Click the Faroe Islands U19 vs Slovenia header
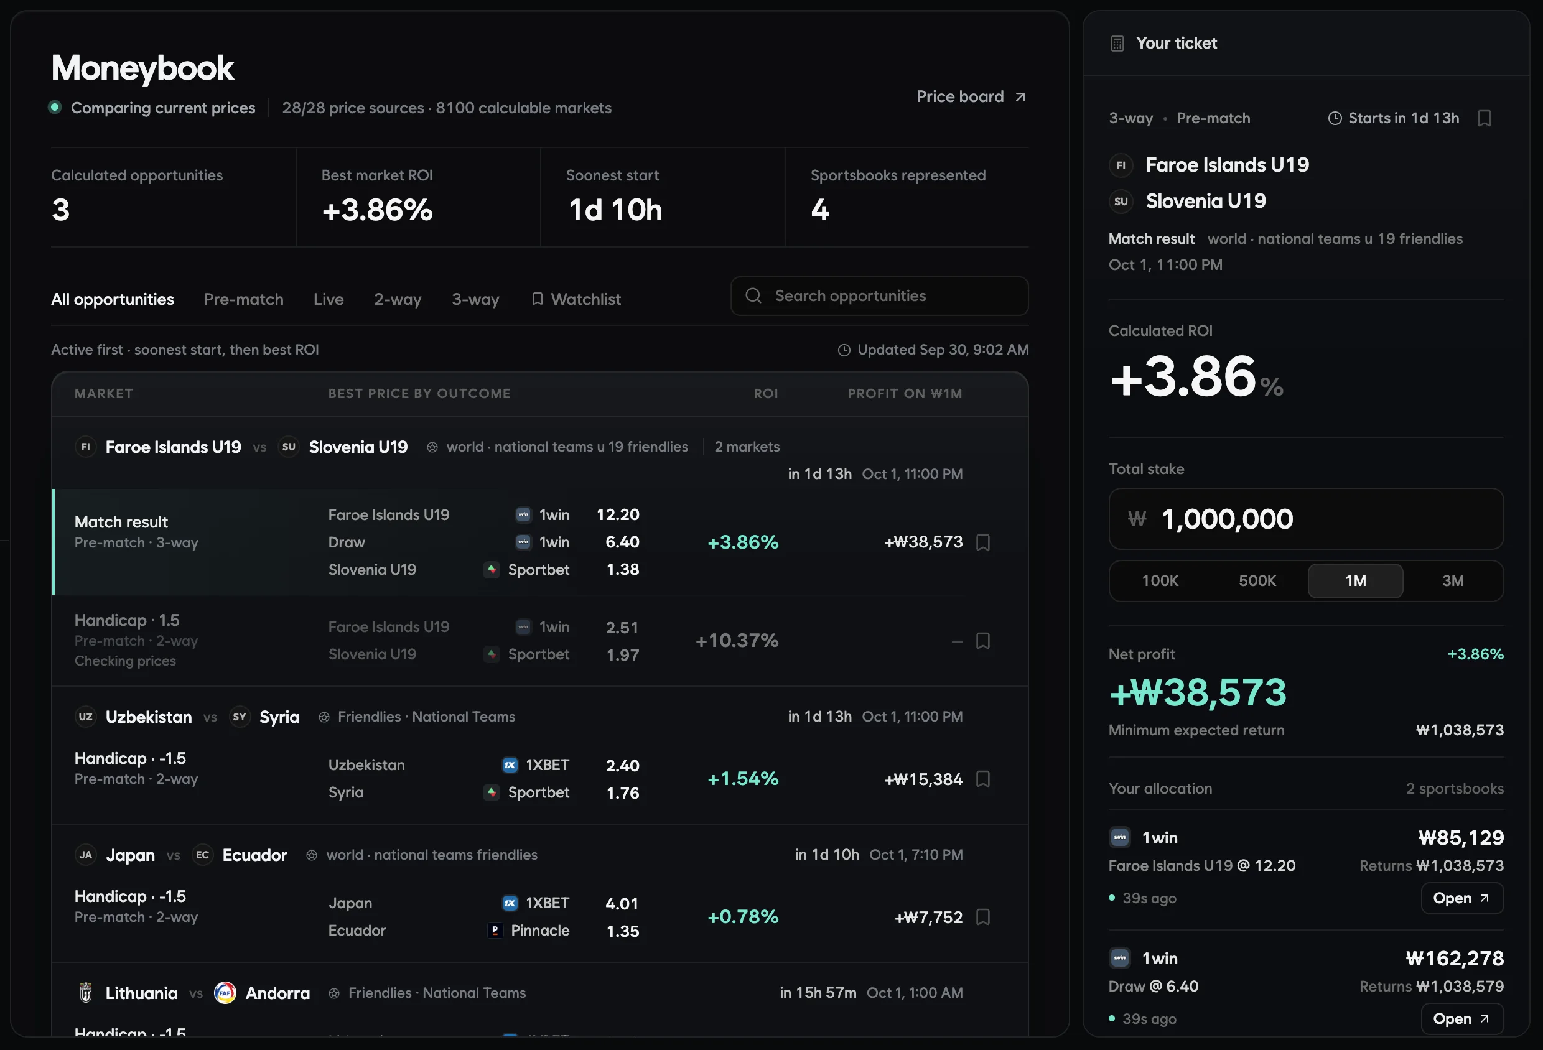 point(541,453)
